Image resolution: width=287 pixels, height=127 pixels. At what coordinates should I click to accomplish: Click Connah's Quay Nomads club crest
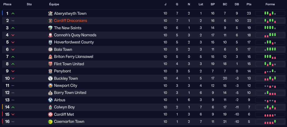point(50,35)
